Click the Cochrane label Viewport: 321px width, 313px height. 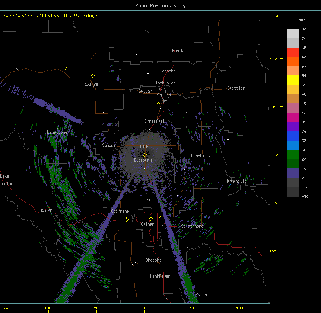120,211
